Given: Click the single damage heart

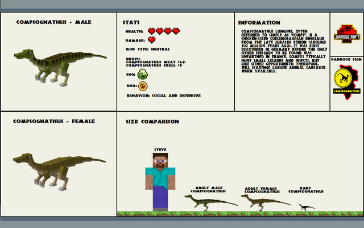Looking at the screenshot, I should click(152, 40).
